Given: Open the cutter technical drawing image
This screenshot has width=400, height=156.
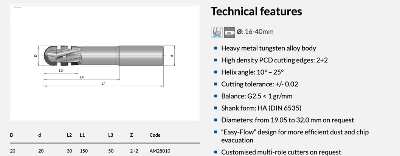Looking at the screenshot, I should [x=105, y=62].
